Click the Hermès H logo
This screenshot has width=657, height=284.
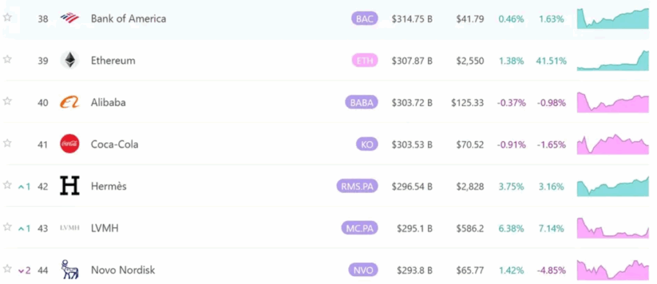[69, 186]
